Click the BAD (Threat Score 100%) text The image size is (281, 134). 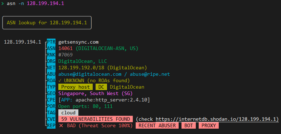100,125
